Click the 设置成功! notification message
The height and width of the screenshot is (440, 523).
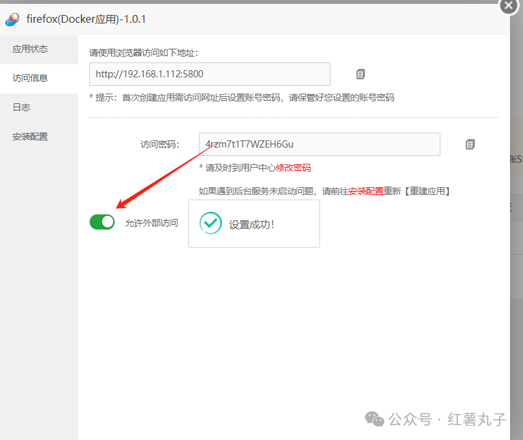[x=252, y=225]
